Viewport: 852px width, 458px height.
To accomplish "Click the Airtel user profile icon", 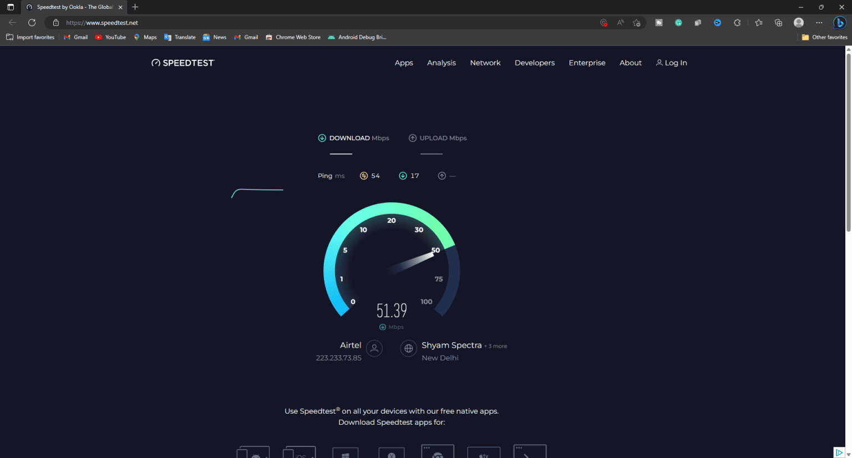I will tap(374, 348).
